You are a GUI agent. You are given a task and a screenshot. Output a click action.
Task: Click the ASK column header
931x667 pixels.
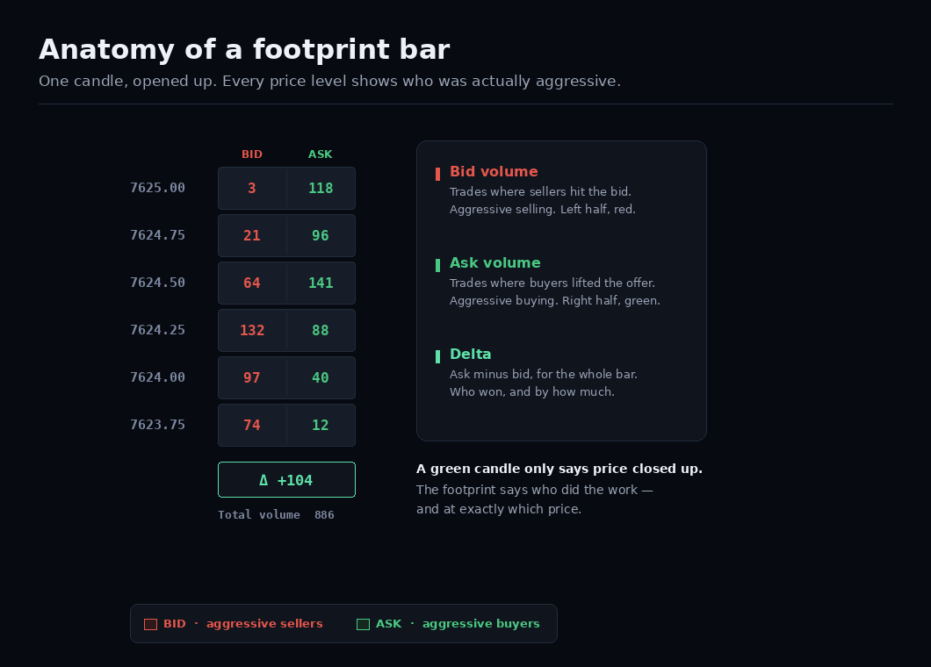coord(320,154)
